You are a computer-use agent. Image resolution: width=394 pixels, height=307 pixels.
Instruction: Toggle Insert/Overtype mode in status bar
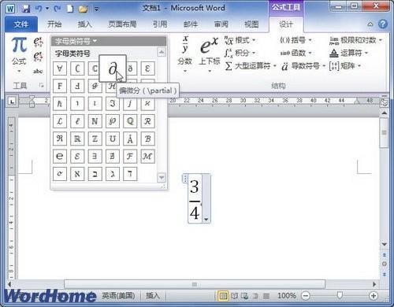[x=153, y=296]
